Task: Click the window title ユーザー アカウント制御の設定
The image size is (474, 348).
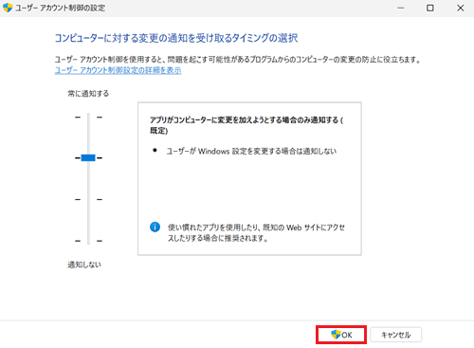Action: point(60,8)
